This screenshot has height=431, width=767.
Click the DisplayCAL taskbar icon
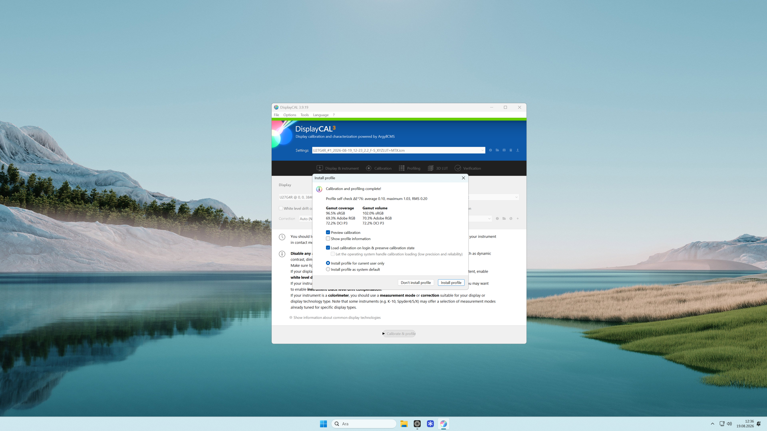point(443,424)
